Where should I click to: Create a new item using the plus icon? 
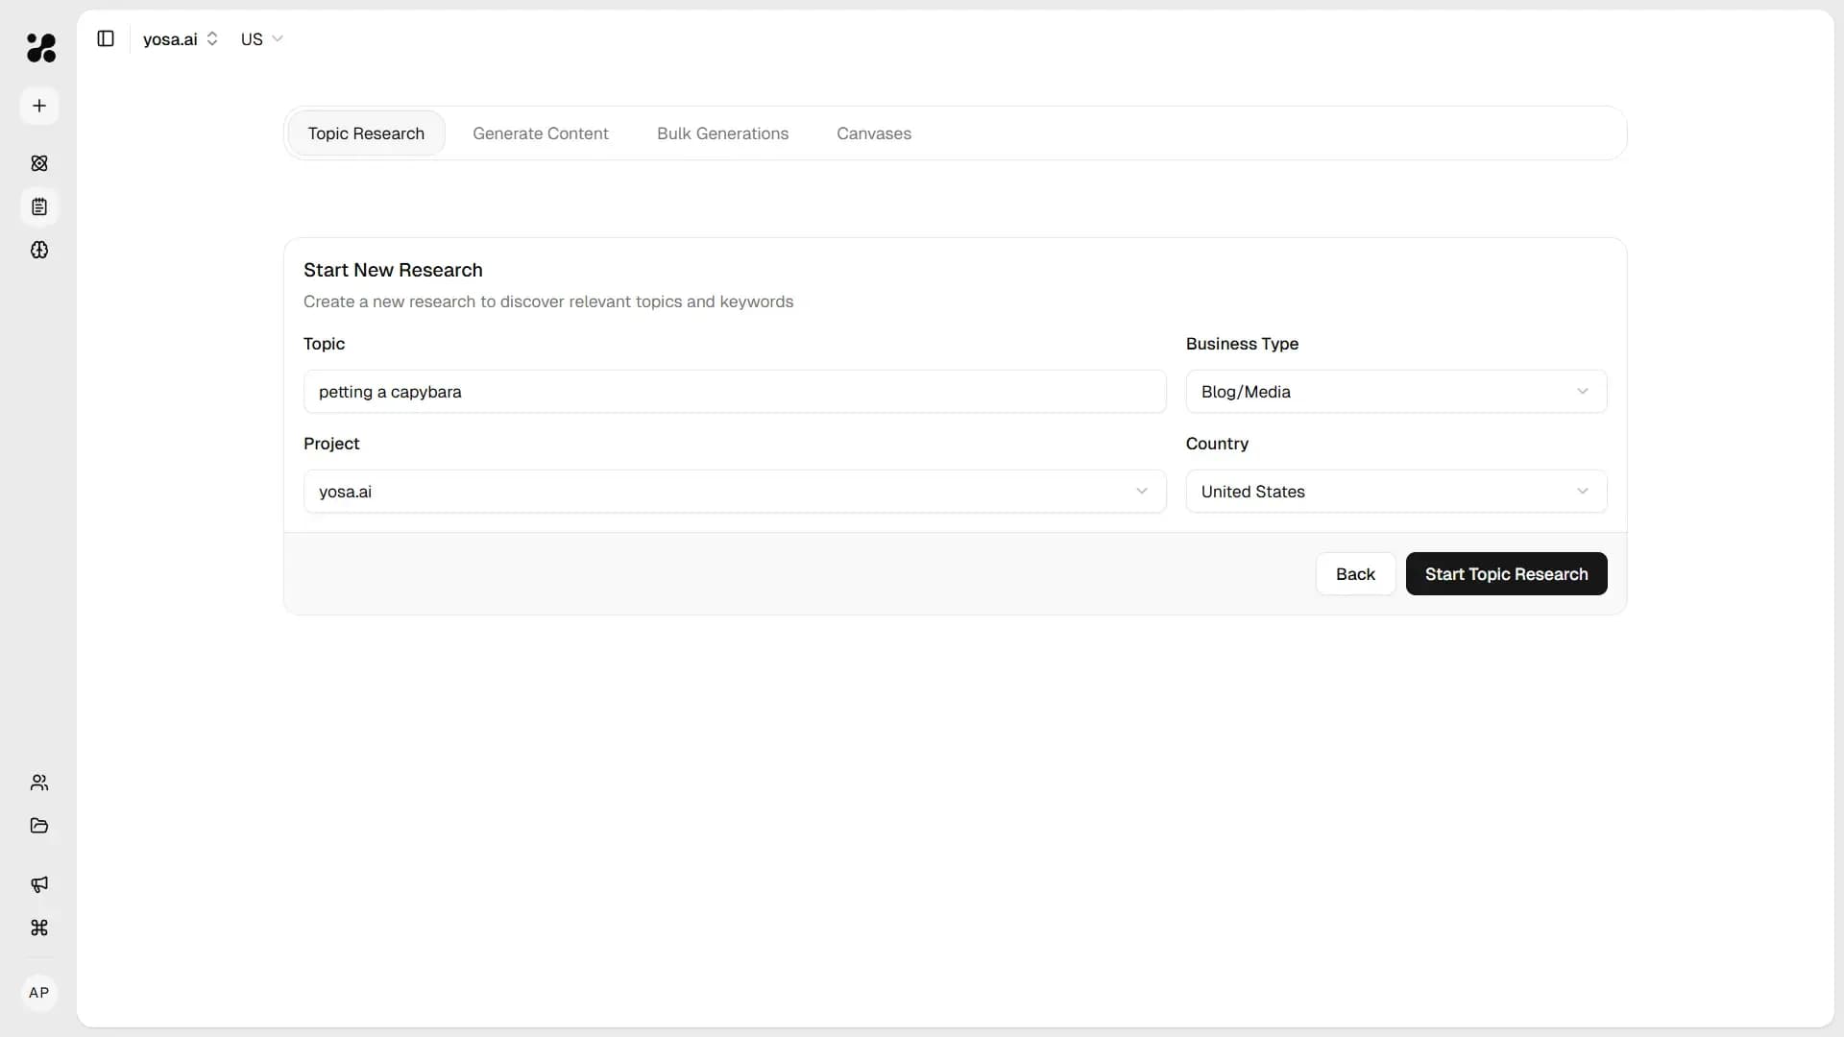(x=38, y=106)
